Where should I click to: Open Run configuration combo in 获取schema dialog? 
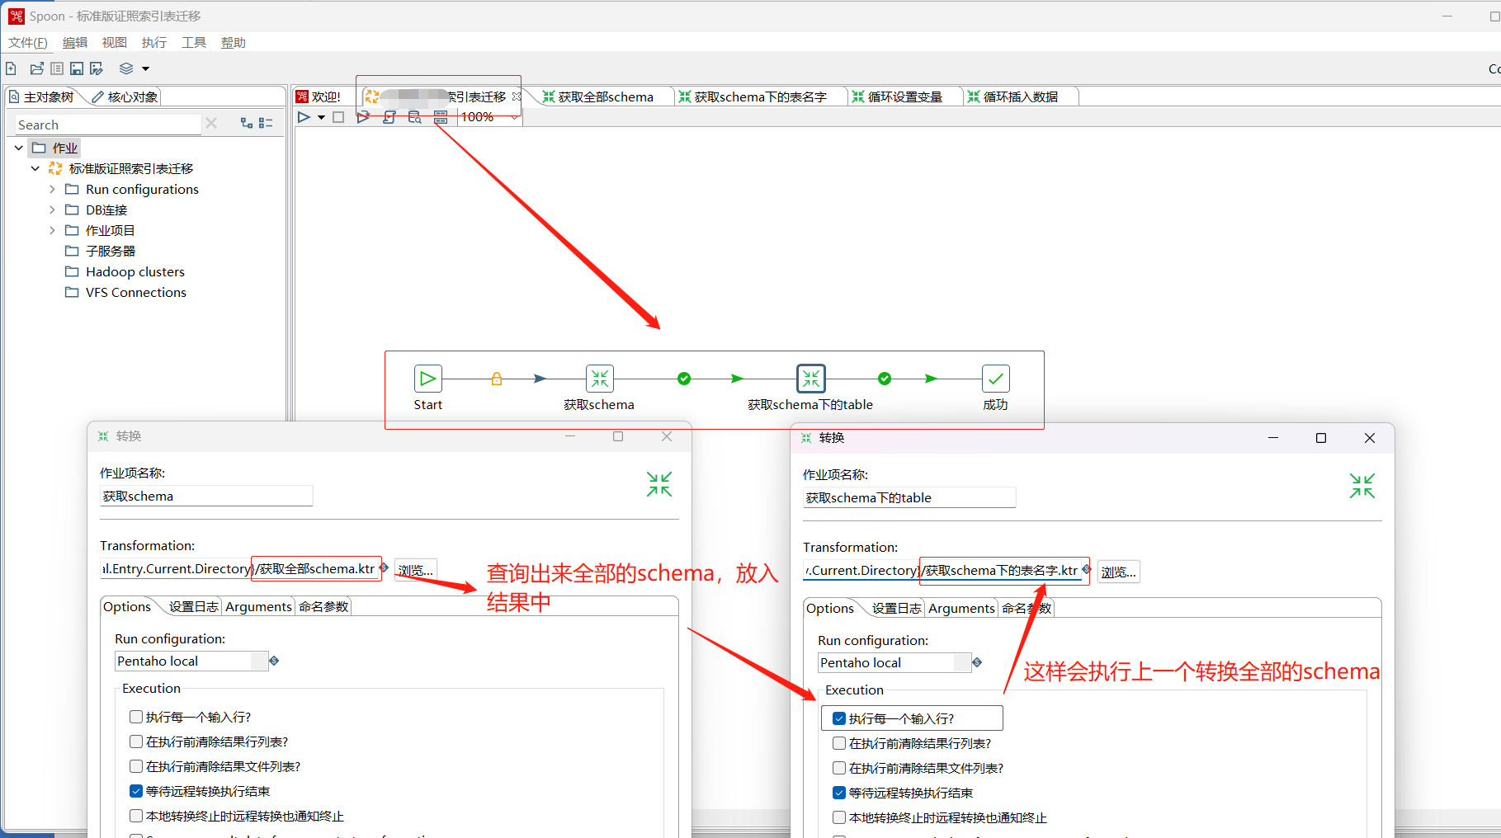coord(191,661)
